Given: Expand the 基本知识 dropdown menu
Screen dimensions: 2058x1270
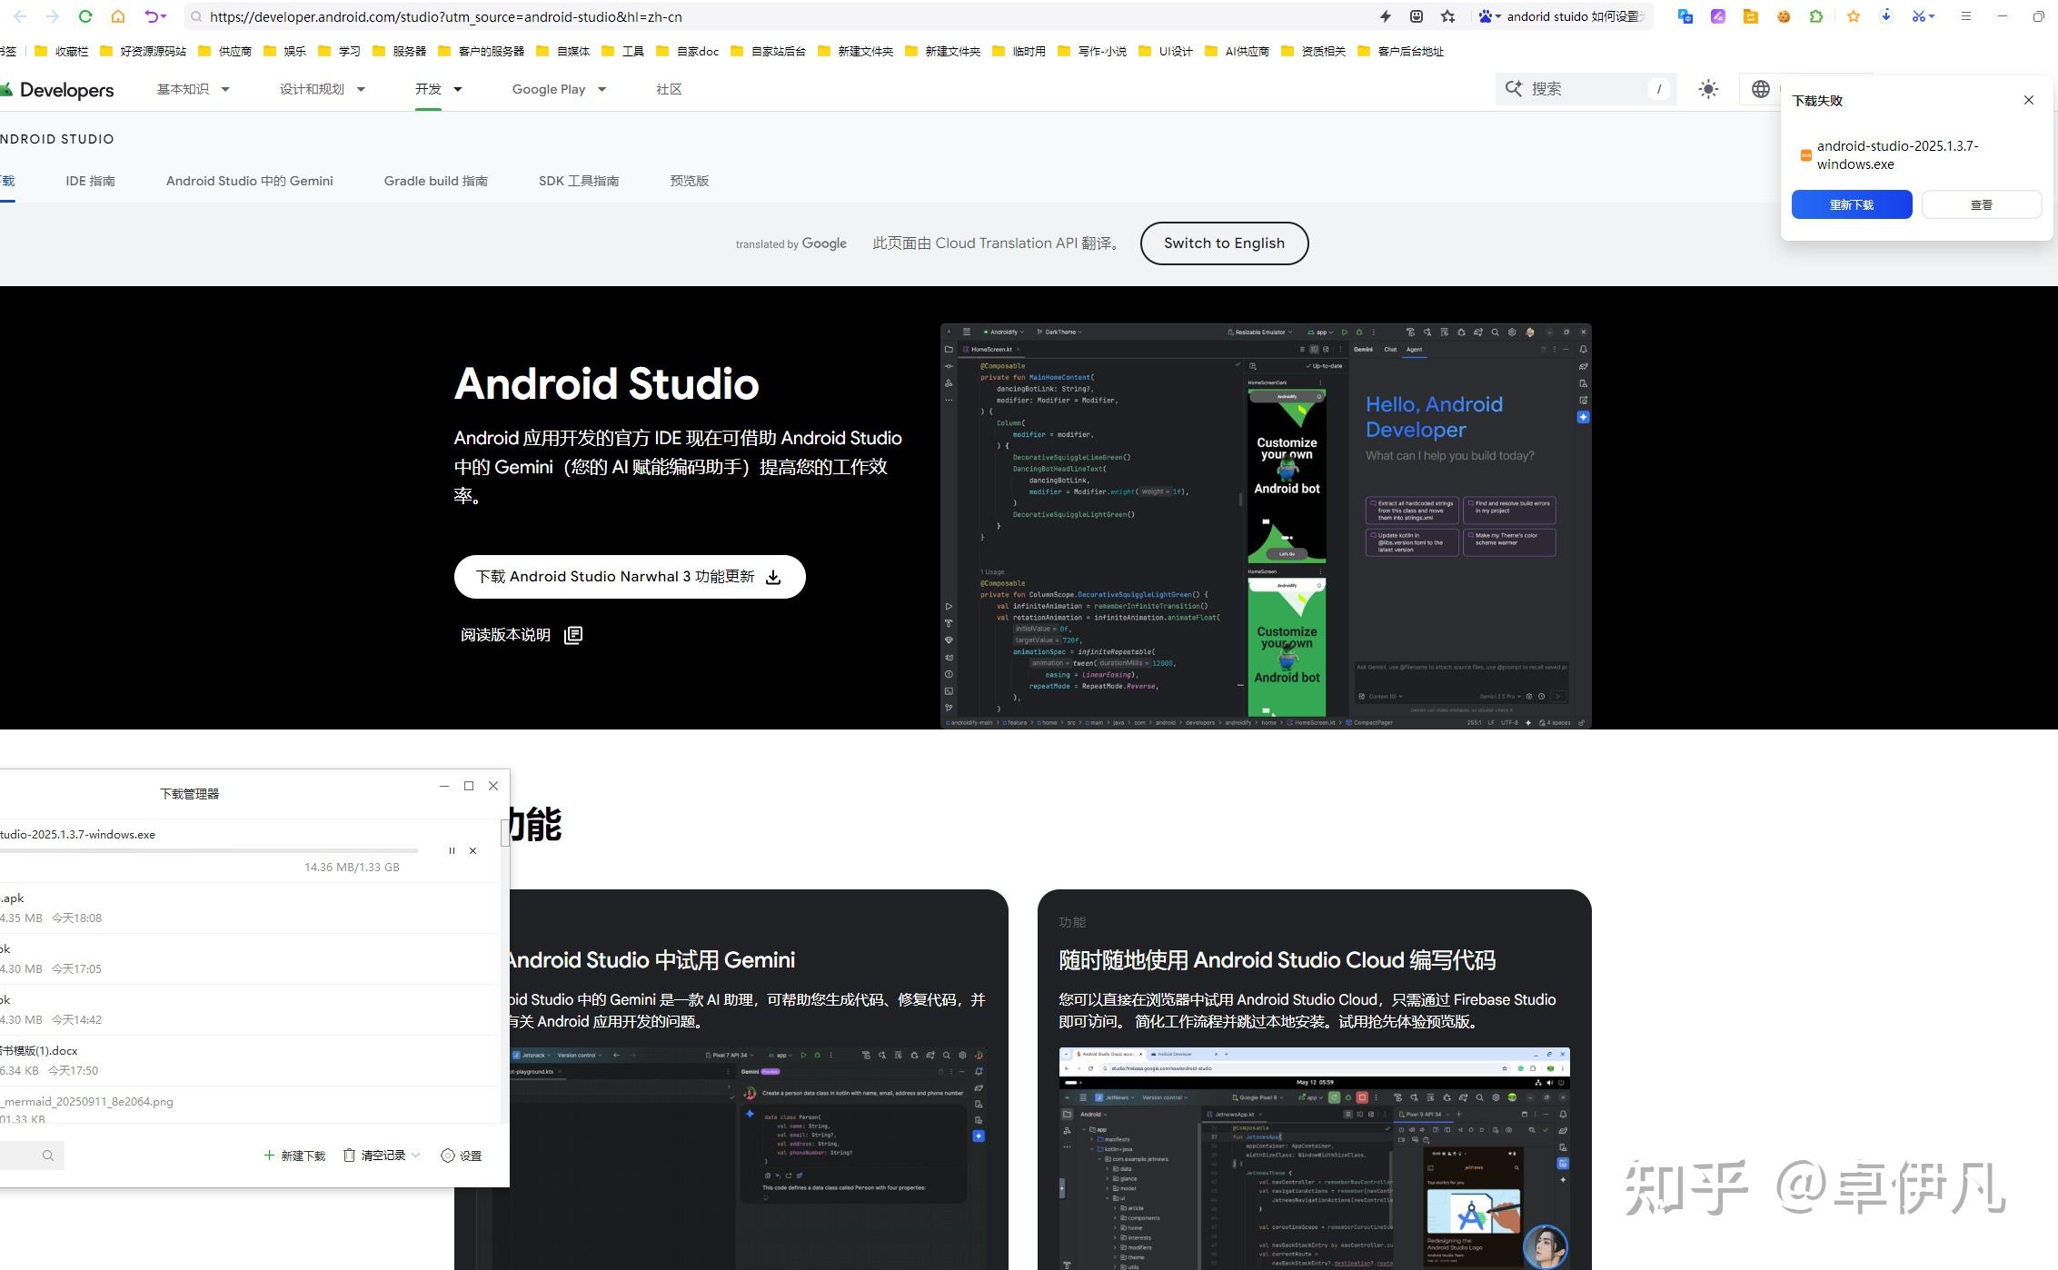Looking at the screenshot, I should 225,89.
